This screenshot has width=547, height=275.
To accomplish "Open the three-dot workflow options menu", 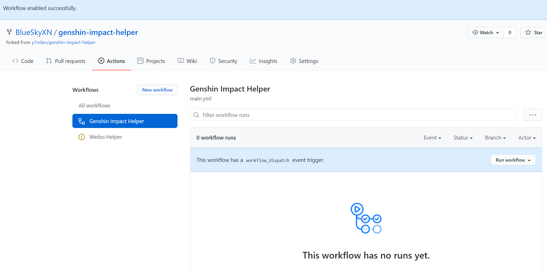I will (x=533, y=115).
